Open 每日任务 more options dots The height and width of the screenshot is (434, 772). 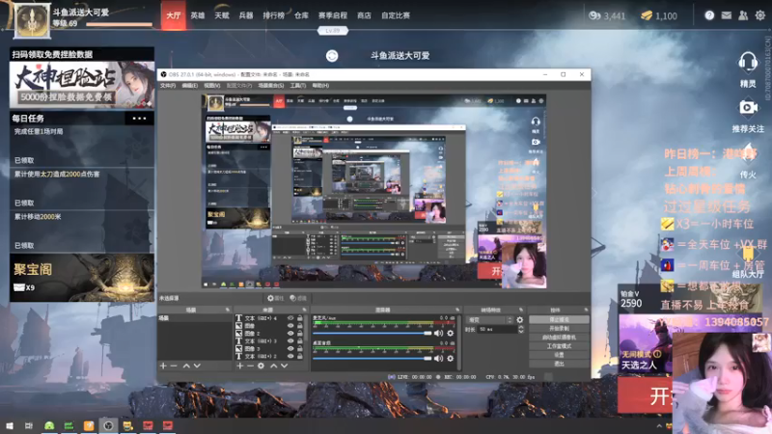(139, 118)
